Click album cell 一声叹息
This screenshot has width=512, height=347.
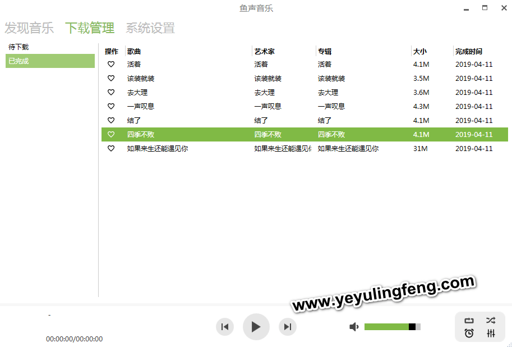331,106
